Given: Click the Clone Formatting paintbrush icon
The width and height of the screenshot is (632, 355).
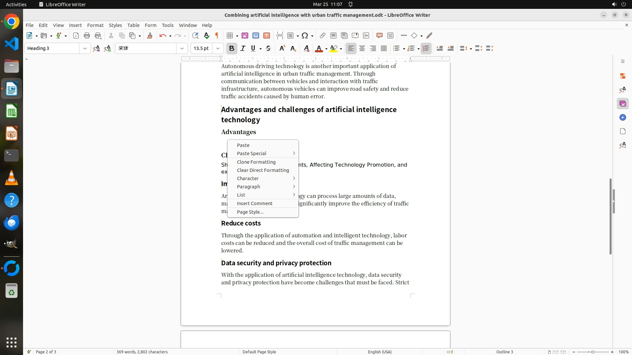Looking at the screenshot, I should (150, 35).
